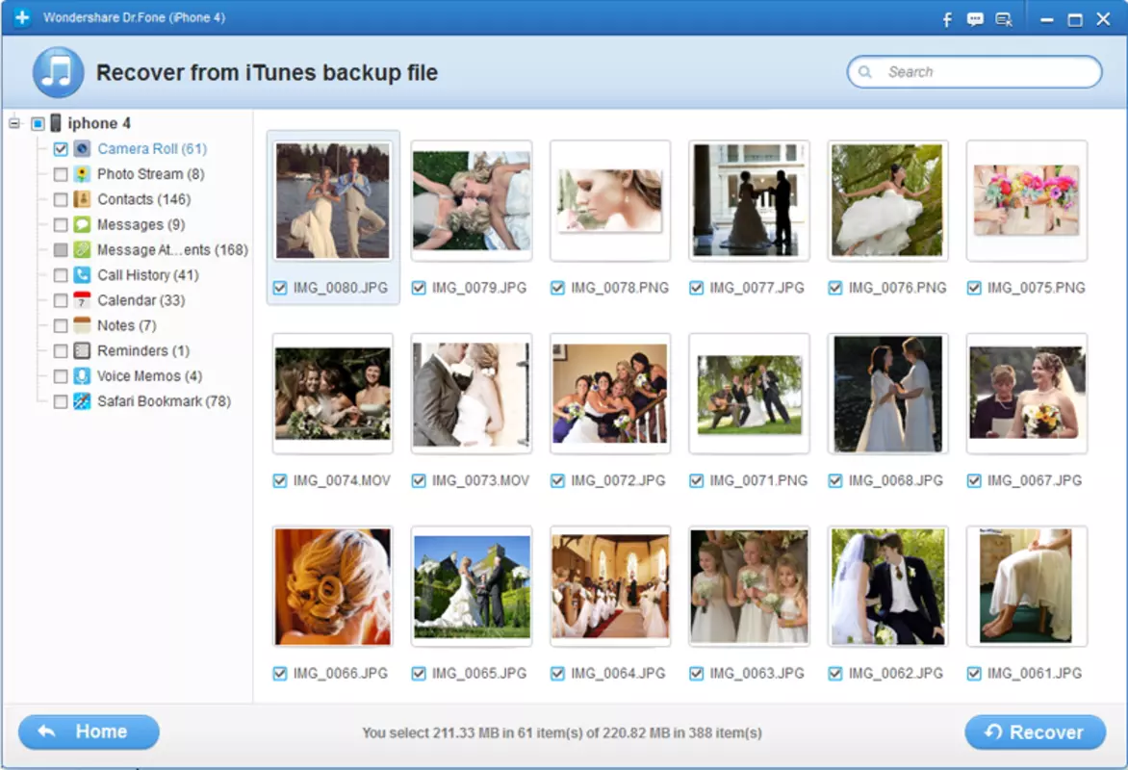The width and height of the screenshot is (1128, 770).
Task: Select the IMG_0079.JPG thumbnail
Action: pyautogui.click(x=472, y=201)
